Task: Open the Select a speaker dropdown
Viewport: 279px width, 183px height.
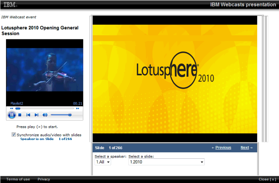Action: click(x=103, y=162)
